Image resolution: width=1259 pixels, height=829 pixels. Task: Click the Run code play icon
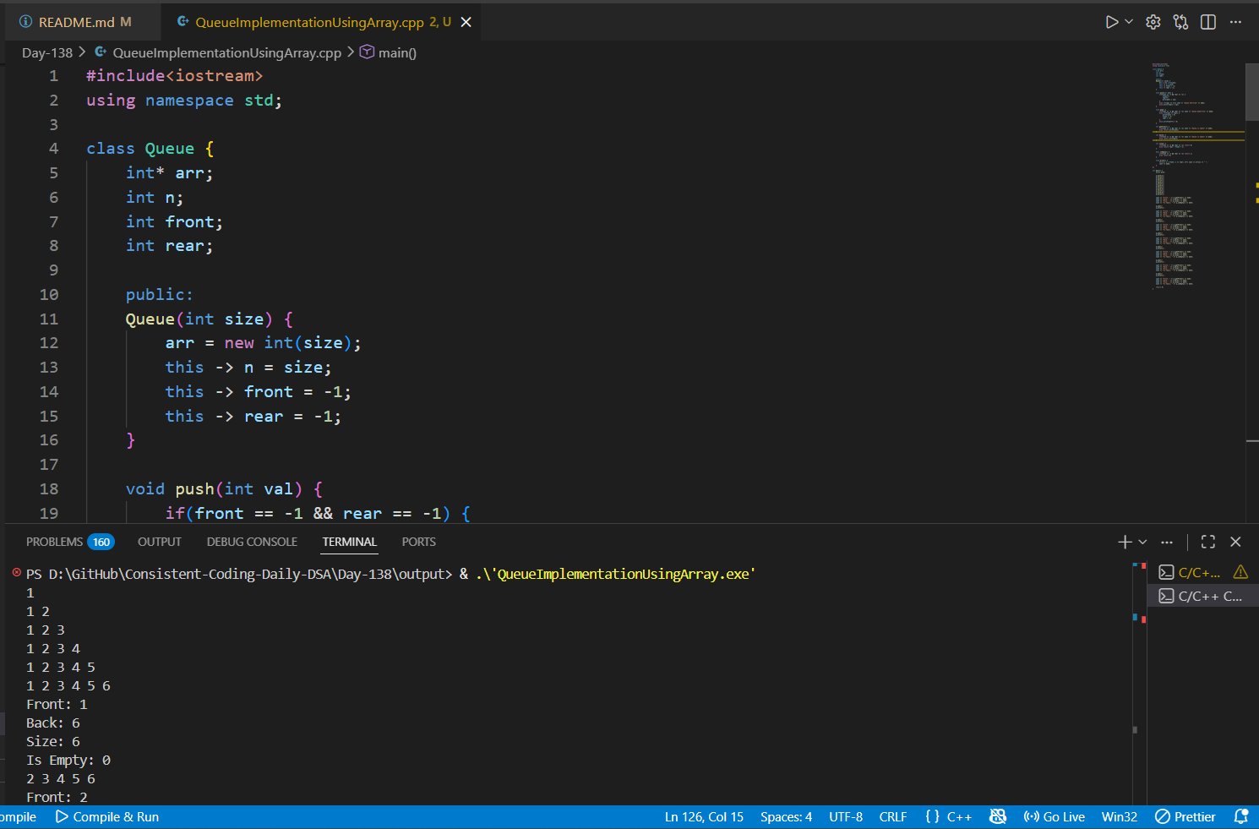[1112, 22]
